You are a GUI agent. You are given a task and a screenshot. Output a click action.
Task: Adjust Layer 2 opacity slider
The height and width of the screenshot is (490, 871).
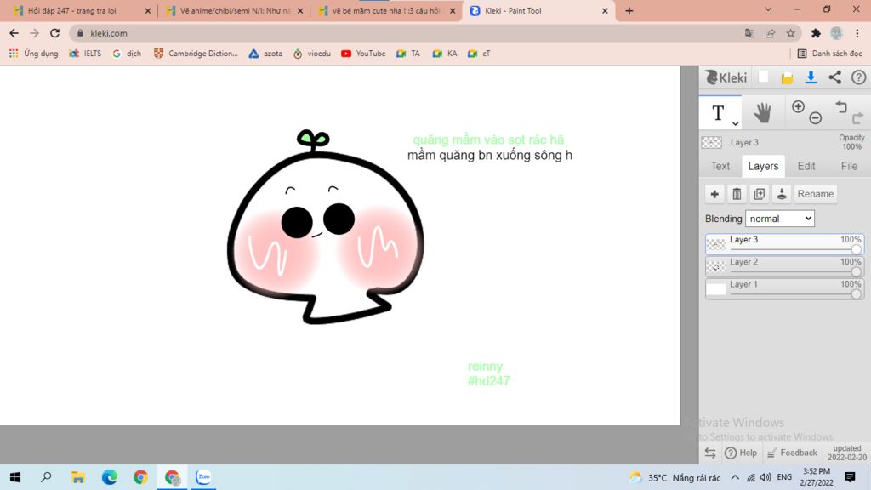[856, 271]
